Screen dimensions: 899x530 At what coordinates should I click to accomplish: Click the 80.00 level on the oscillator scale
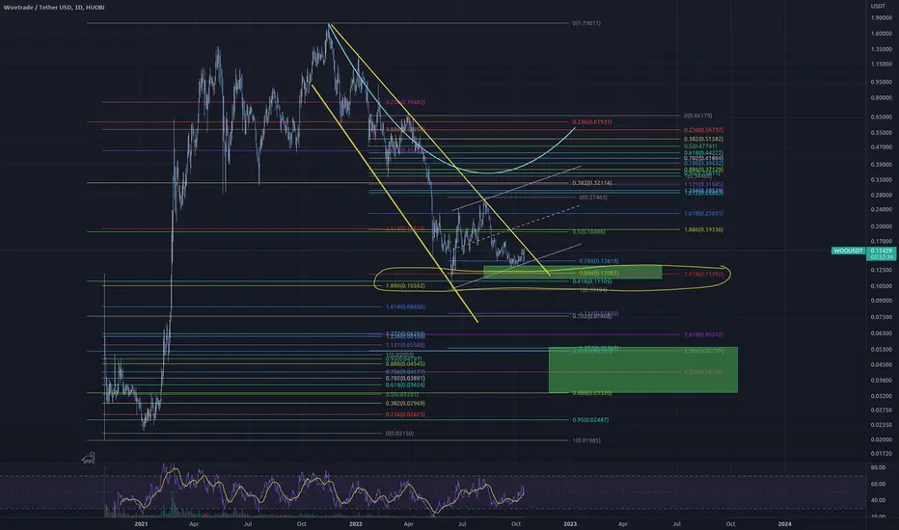878,467
